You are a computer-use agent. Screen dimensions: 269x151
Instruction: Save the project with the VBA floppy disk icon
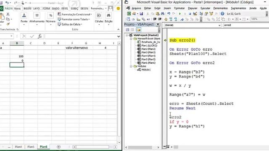[141, 14]
